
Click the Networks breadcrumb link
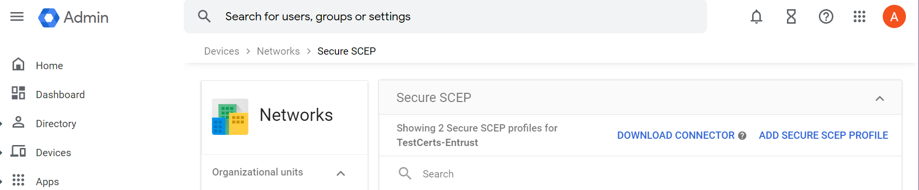pyautogui.click(x=278, y=51)
